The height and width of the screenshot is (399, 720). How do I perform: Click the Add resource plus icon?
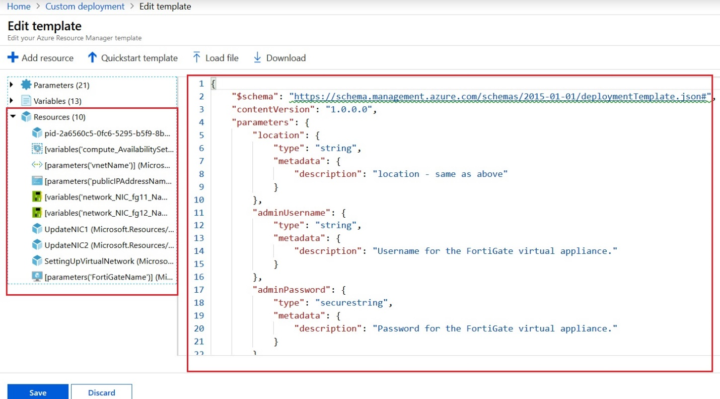[x=13, y=57]
